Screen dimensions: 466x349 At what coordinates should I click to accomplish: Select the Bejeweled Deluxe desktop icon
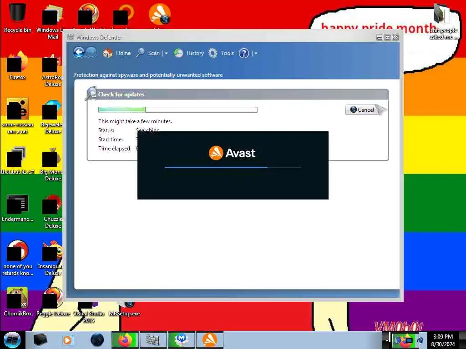pyautogui.click(x=52, y=117)
